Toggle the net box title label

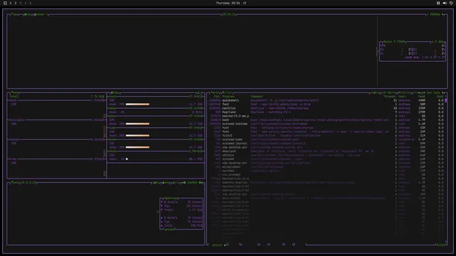pos(14,183)
